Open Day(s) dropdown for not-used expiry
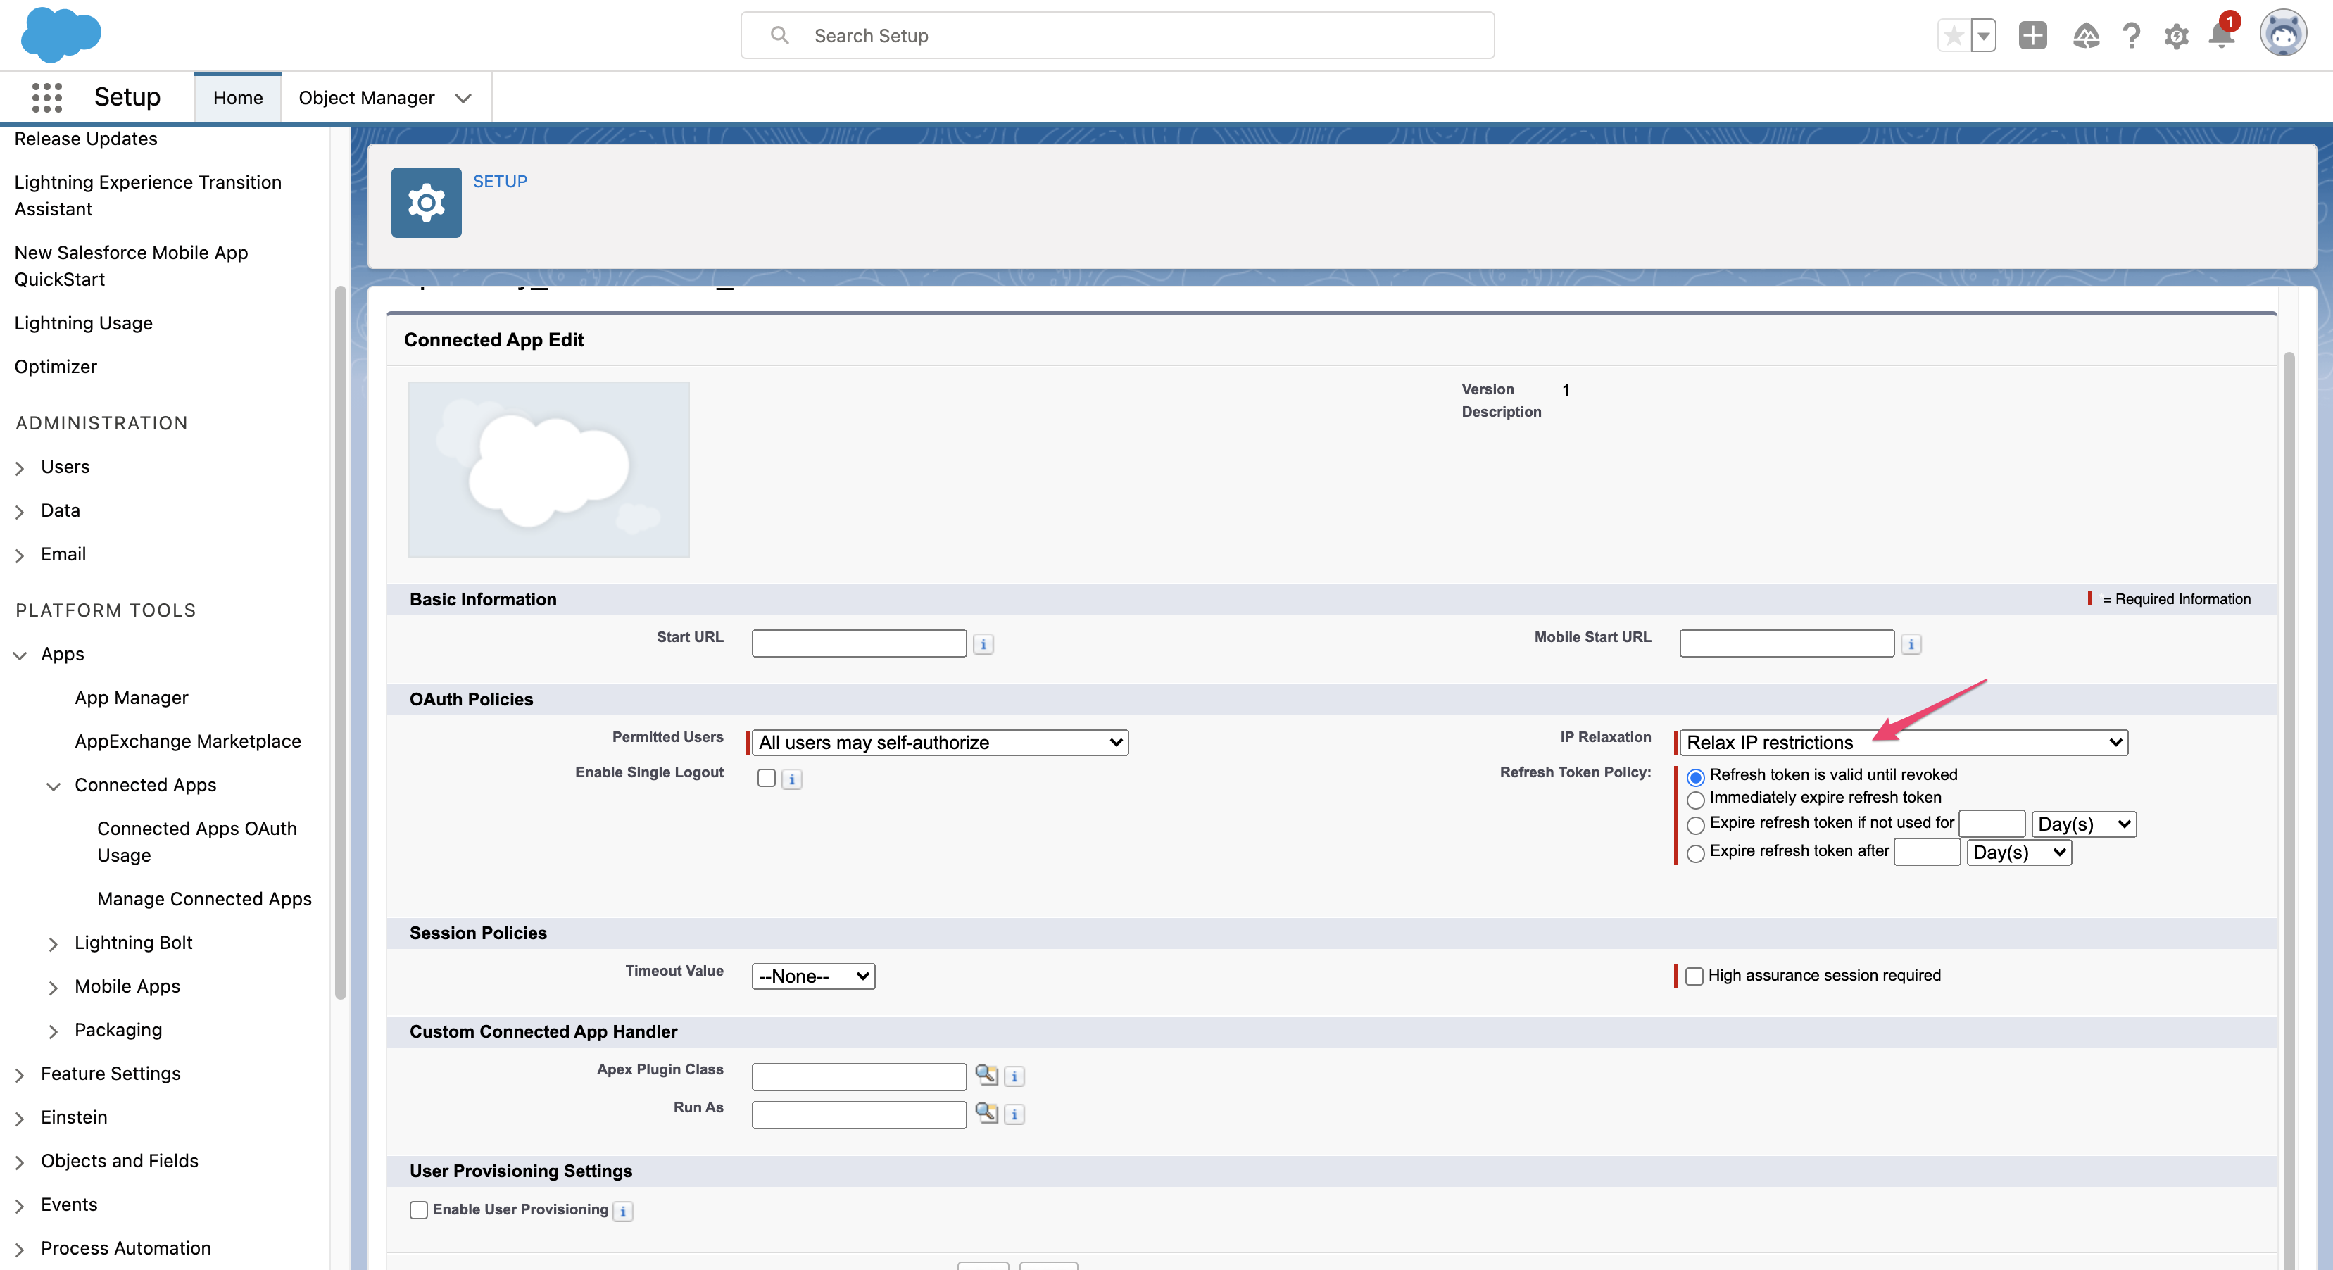 [2083, 824]
